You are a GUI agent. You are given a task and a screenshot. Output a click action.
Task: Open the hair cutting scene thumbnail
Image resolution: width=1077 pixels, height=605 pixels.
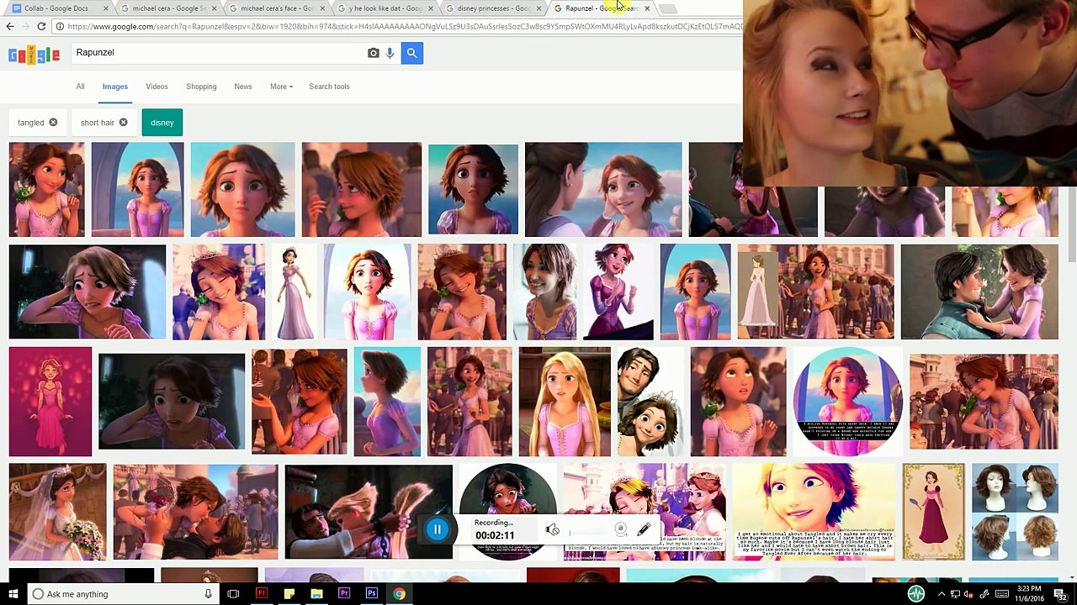pos(369,512)
